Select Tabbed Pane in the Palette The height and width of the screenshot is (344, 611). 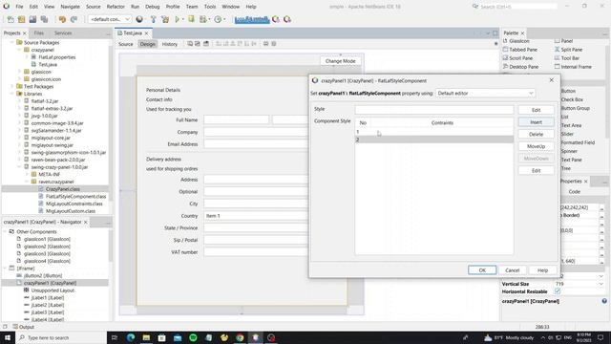click(519, 50)
